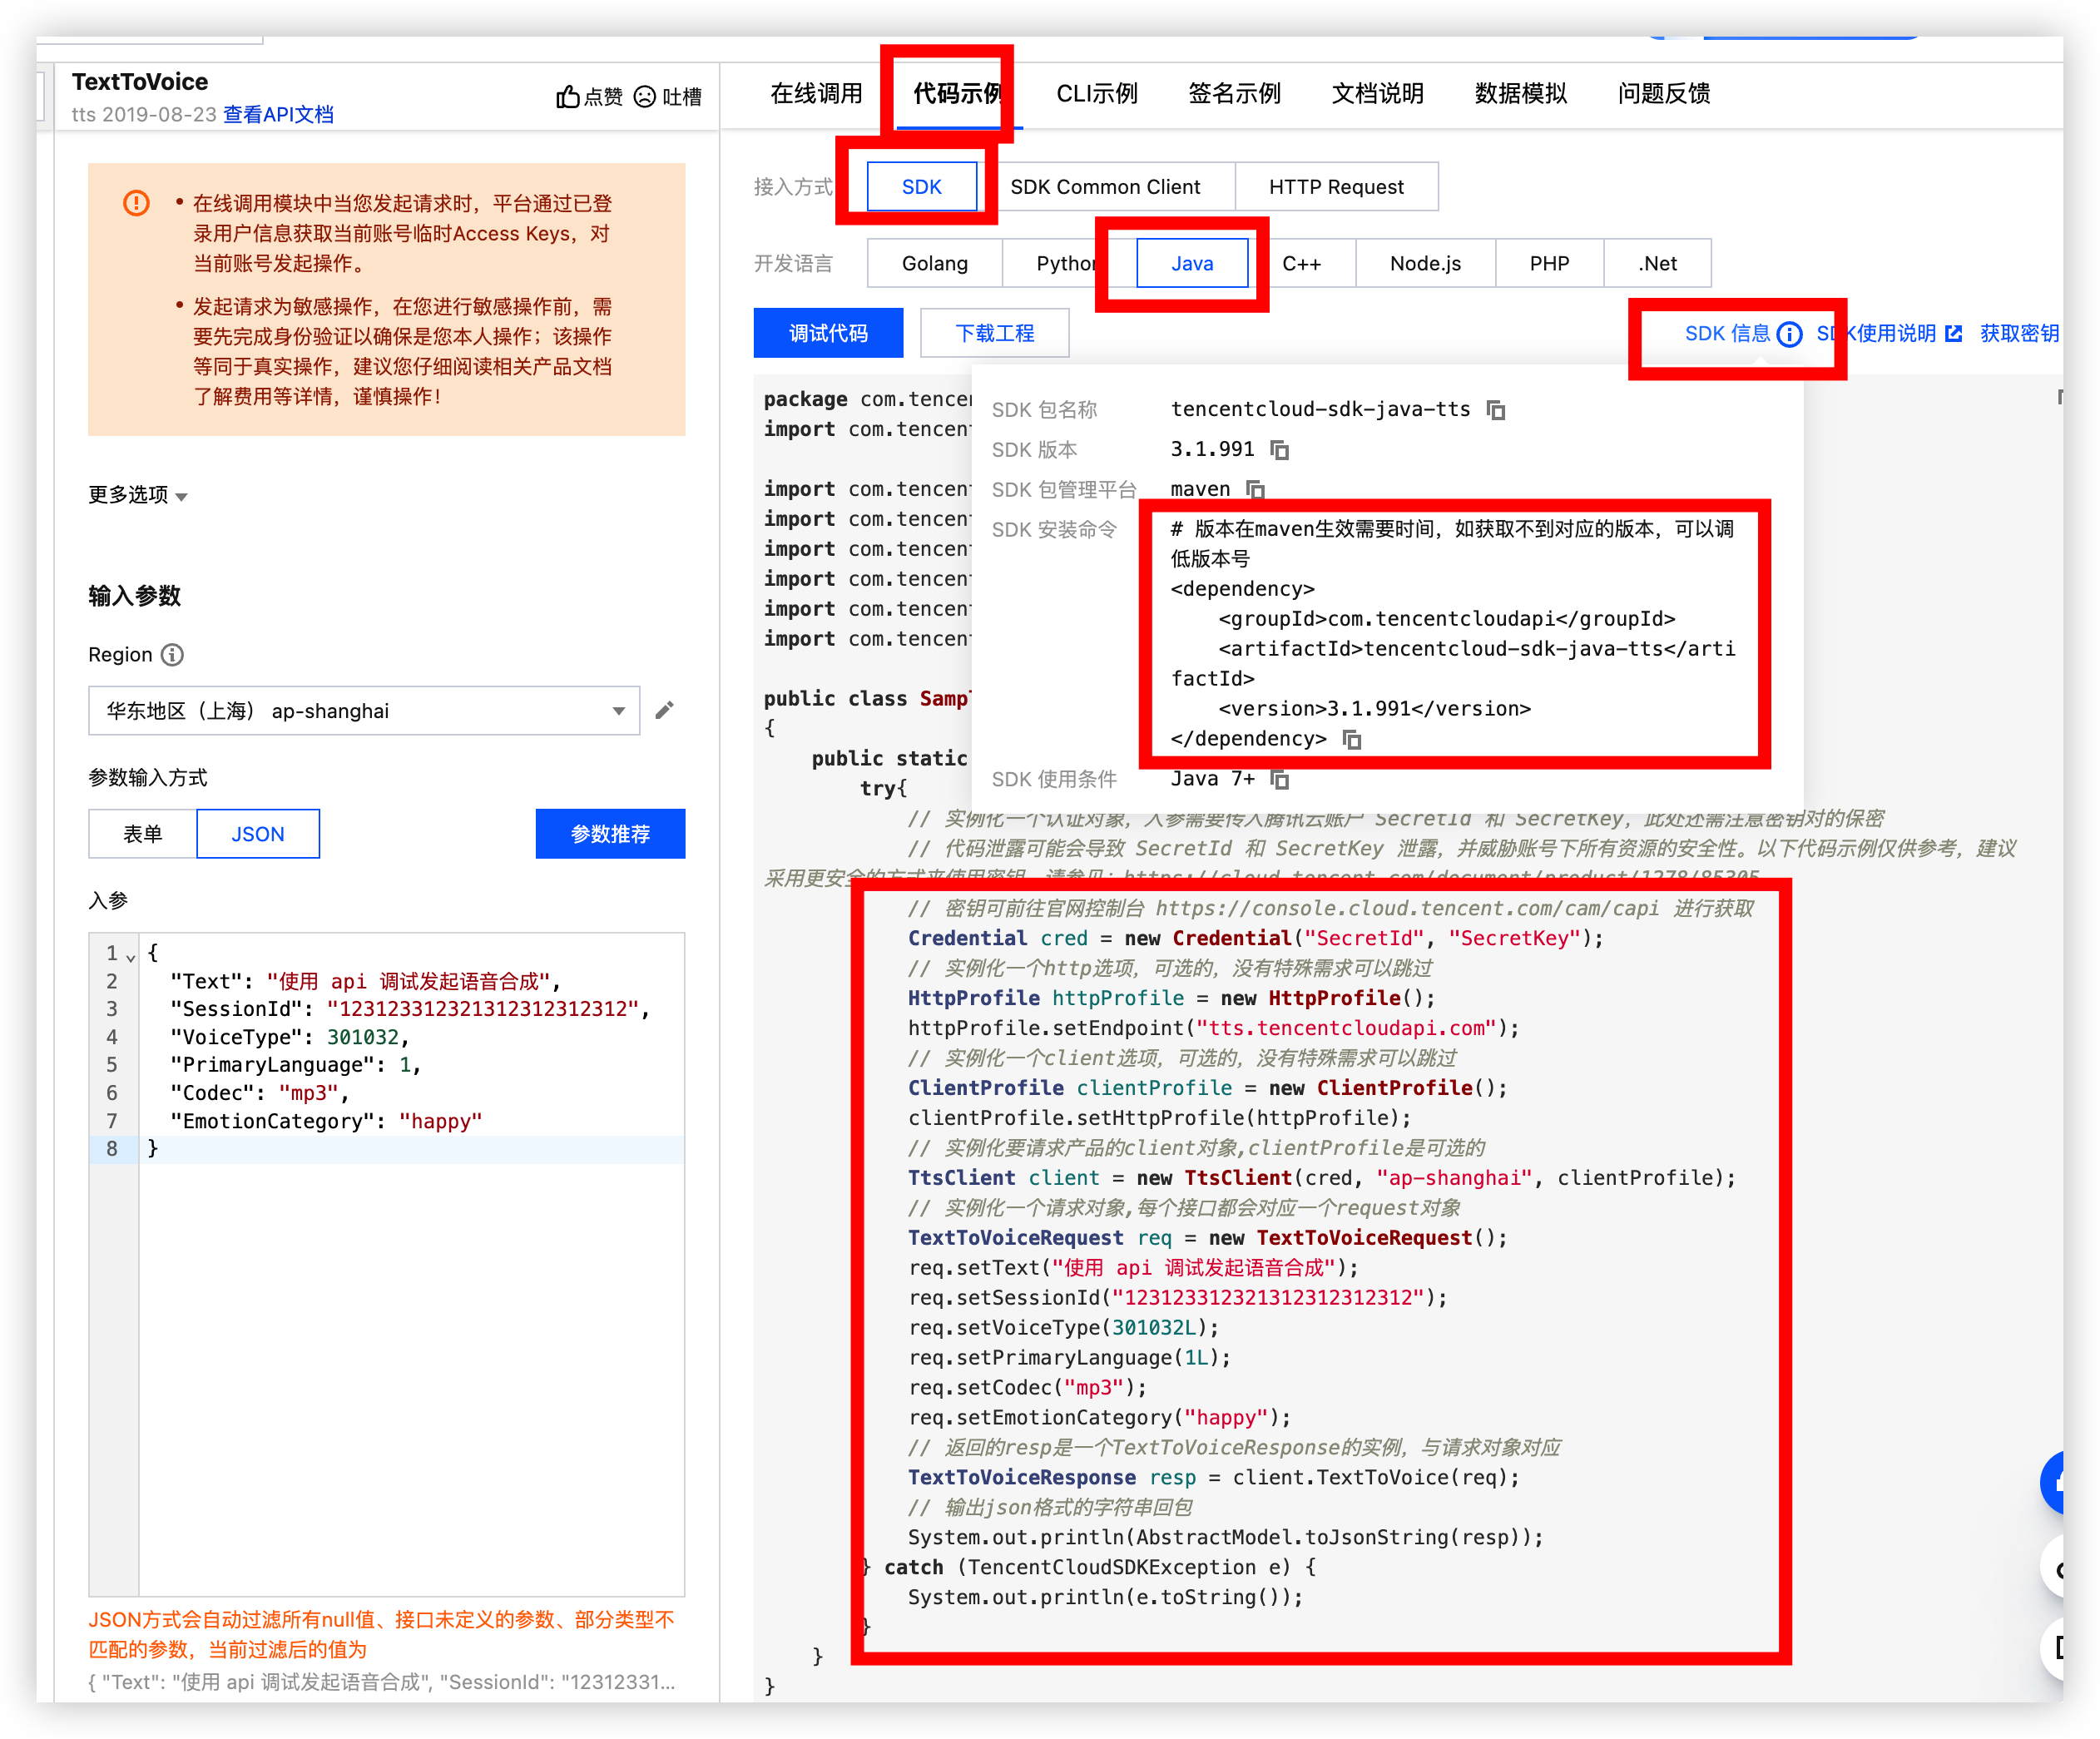The width and height of the screenshot is (2100, 1739).
Task: Select SDK access method
Action: pyautogui.click(x=921, y=187)
